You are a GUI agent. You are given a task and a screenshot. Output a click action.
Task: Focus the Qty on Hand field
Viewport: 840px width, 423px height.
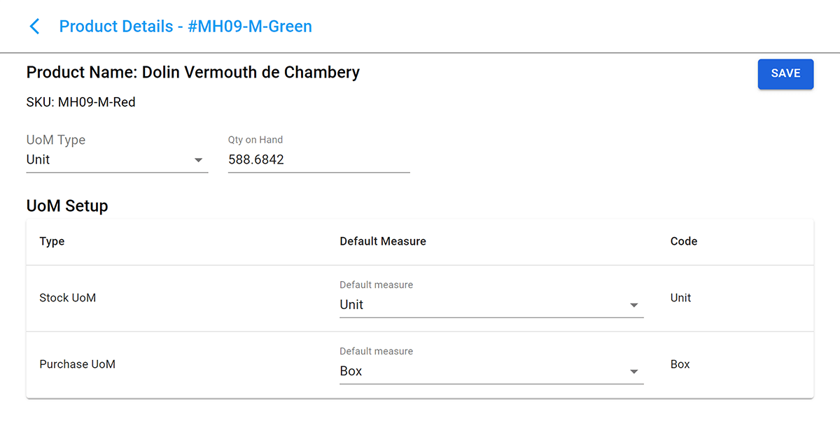(x=318, y=159)
